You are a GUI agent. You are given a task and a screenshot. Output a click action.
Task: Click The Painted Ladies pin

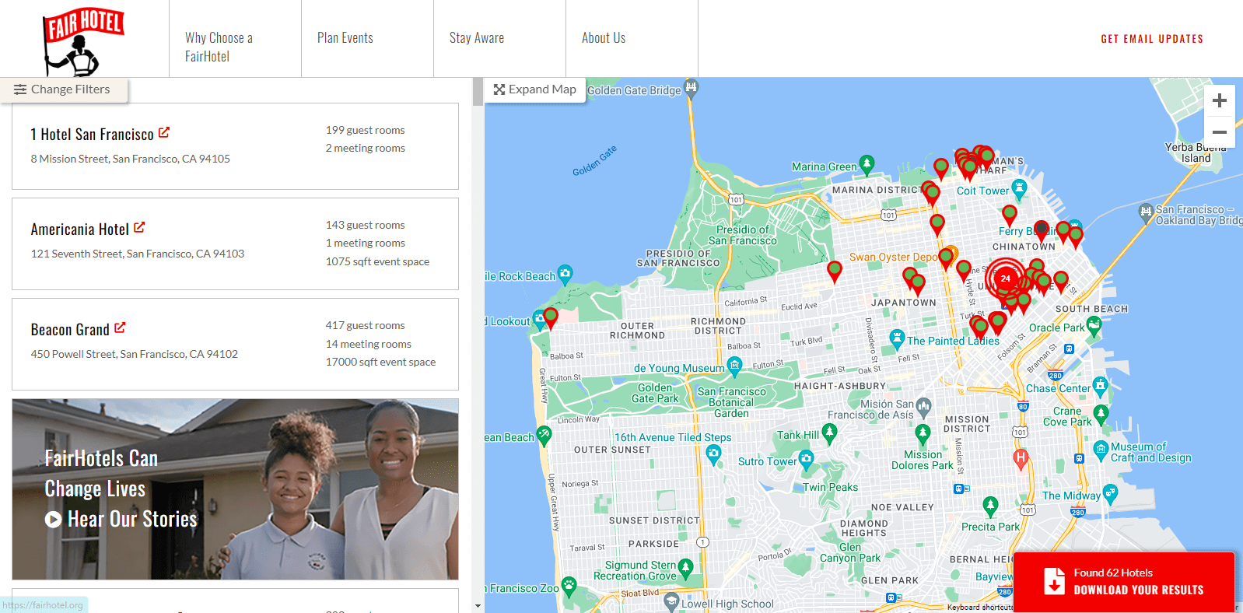click(897, 338)
